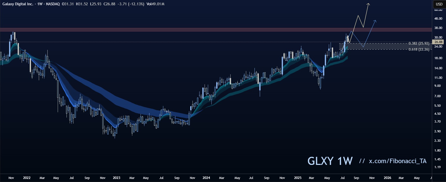Open the x.com/Fibonacci_TA watermark link
The image size is (446, 182).
397,161
